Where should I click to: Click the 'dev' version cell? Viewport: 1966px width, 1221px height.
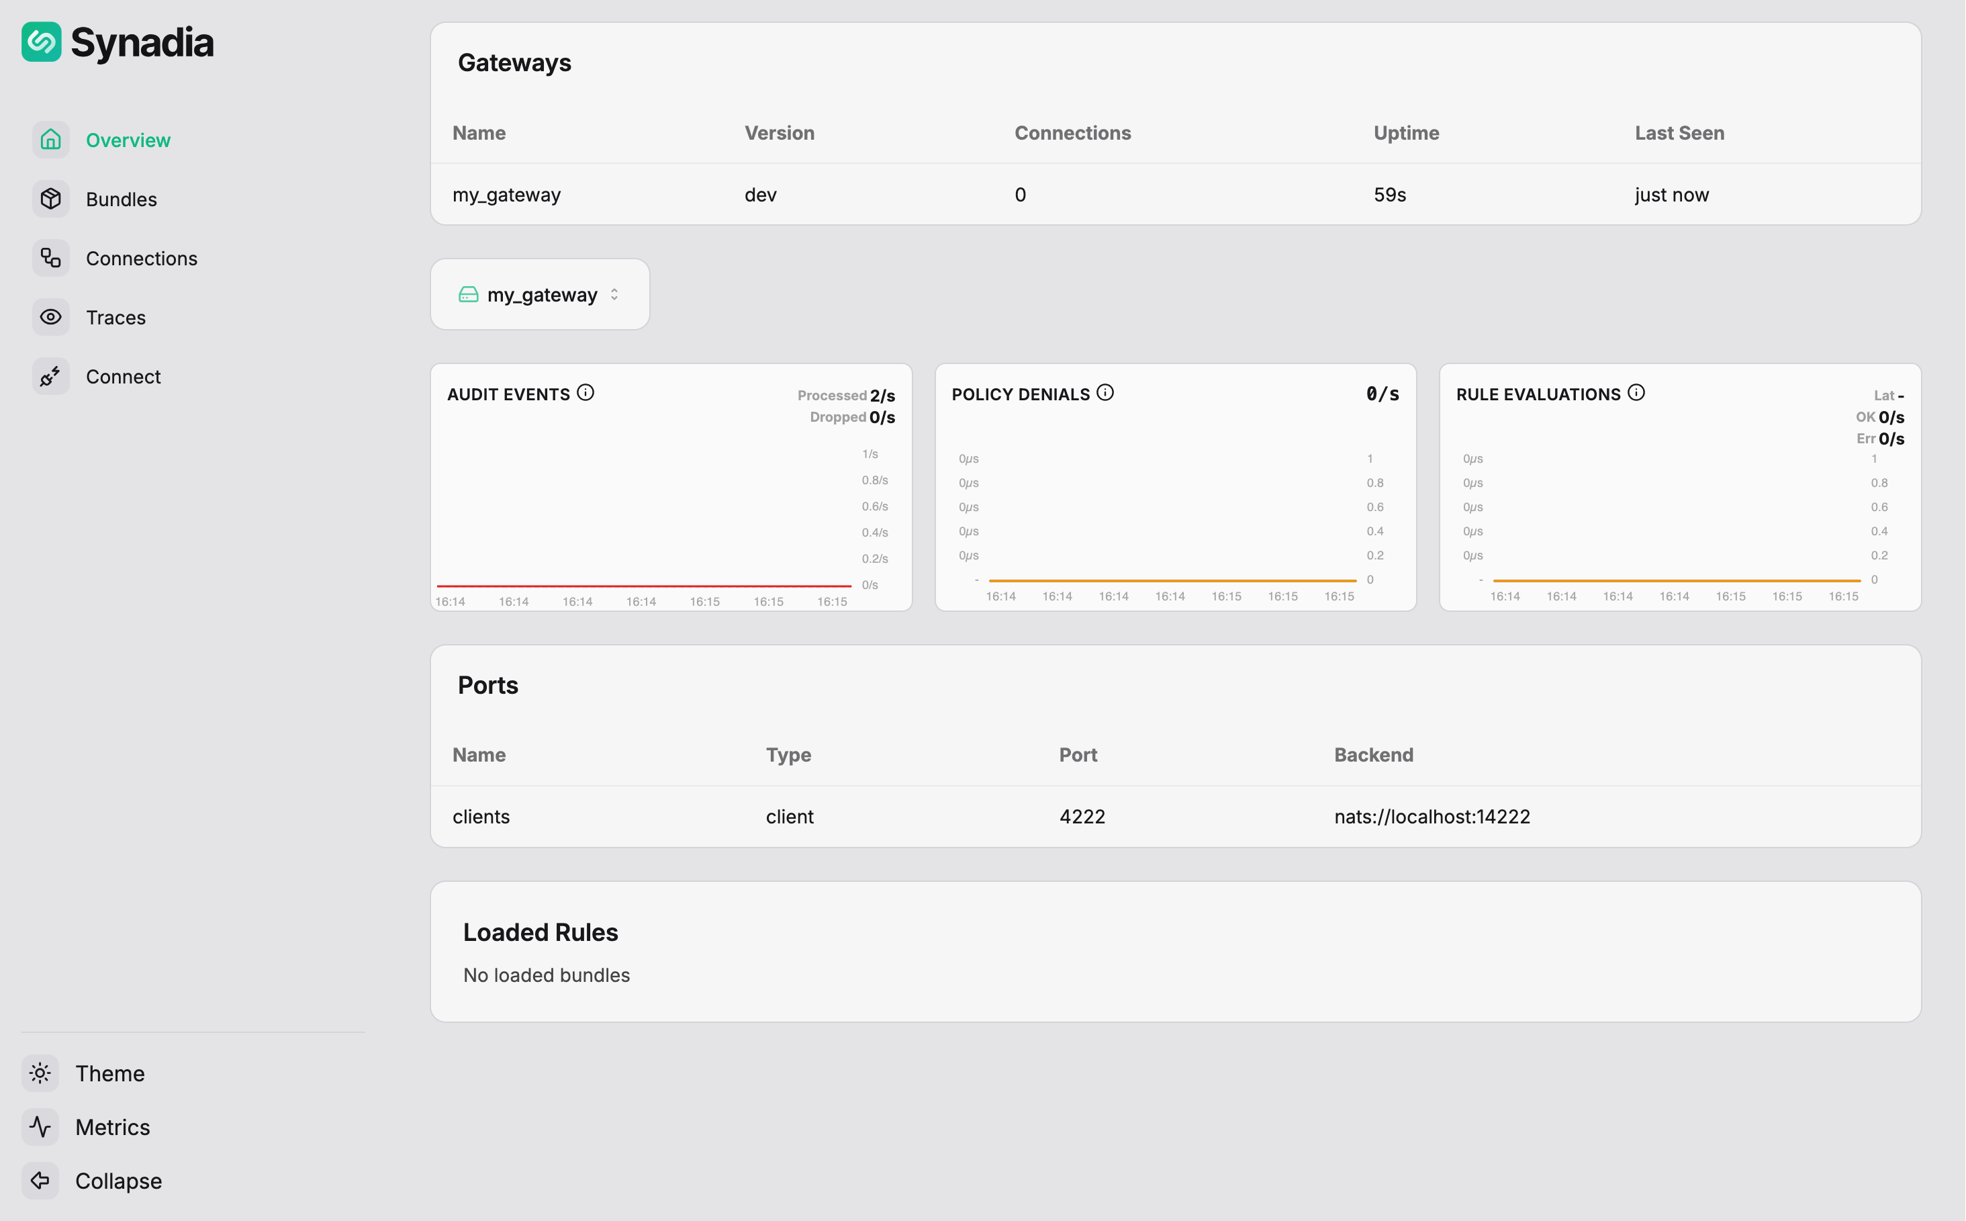761,195
